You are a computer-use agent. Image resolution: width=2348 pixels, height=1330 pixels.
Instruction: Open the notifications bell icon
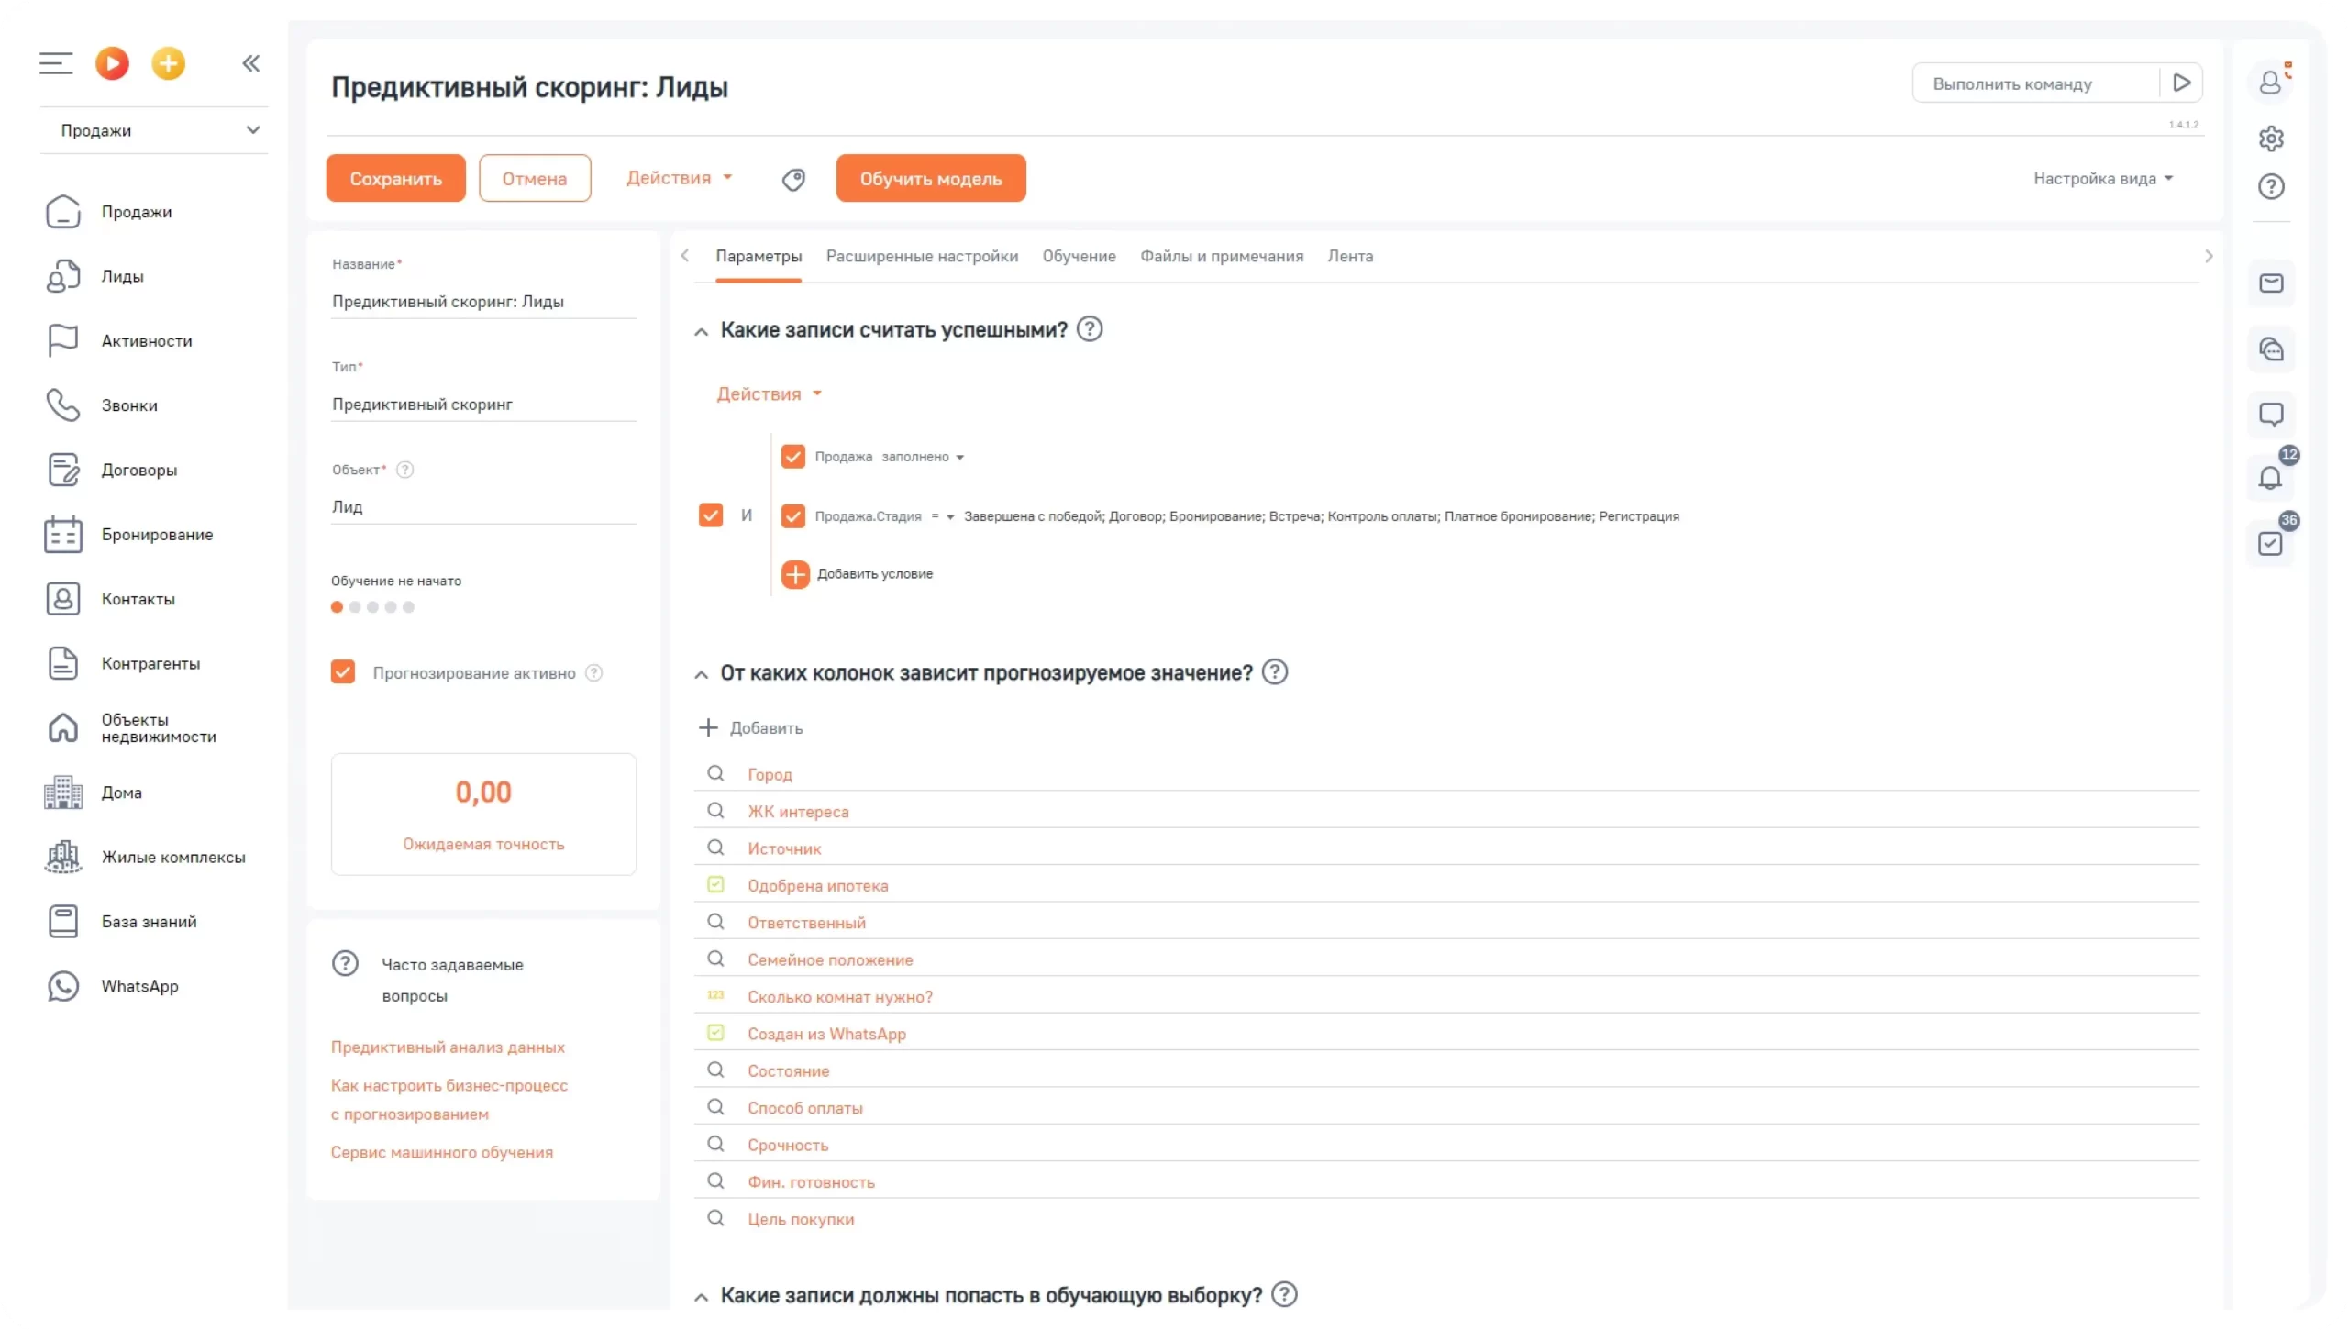click(x=2269, y=478)
